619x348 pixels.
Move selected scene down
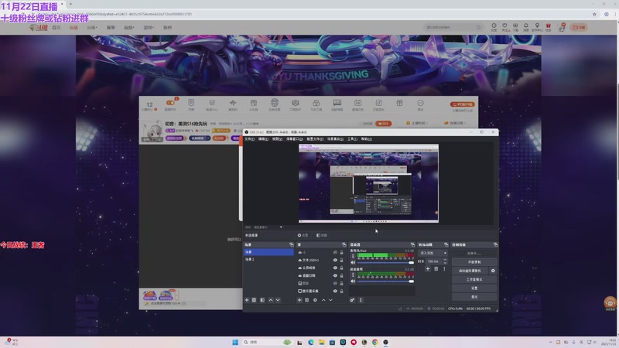pos(278,300)
